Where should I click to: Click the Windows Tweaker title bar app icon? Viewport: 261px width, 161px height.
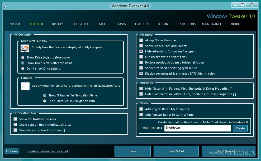coord(6,6)
